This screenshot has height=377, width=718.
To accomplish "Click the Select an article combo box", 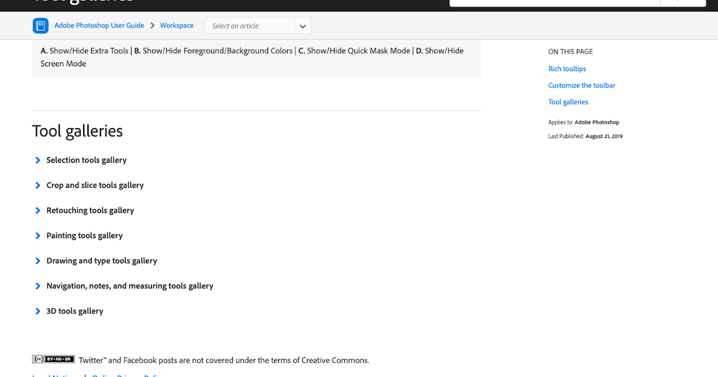I will [250, 26].
